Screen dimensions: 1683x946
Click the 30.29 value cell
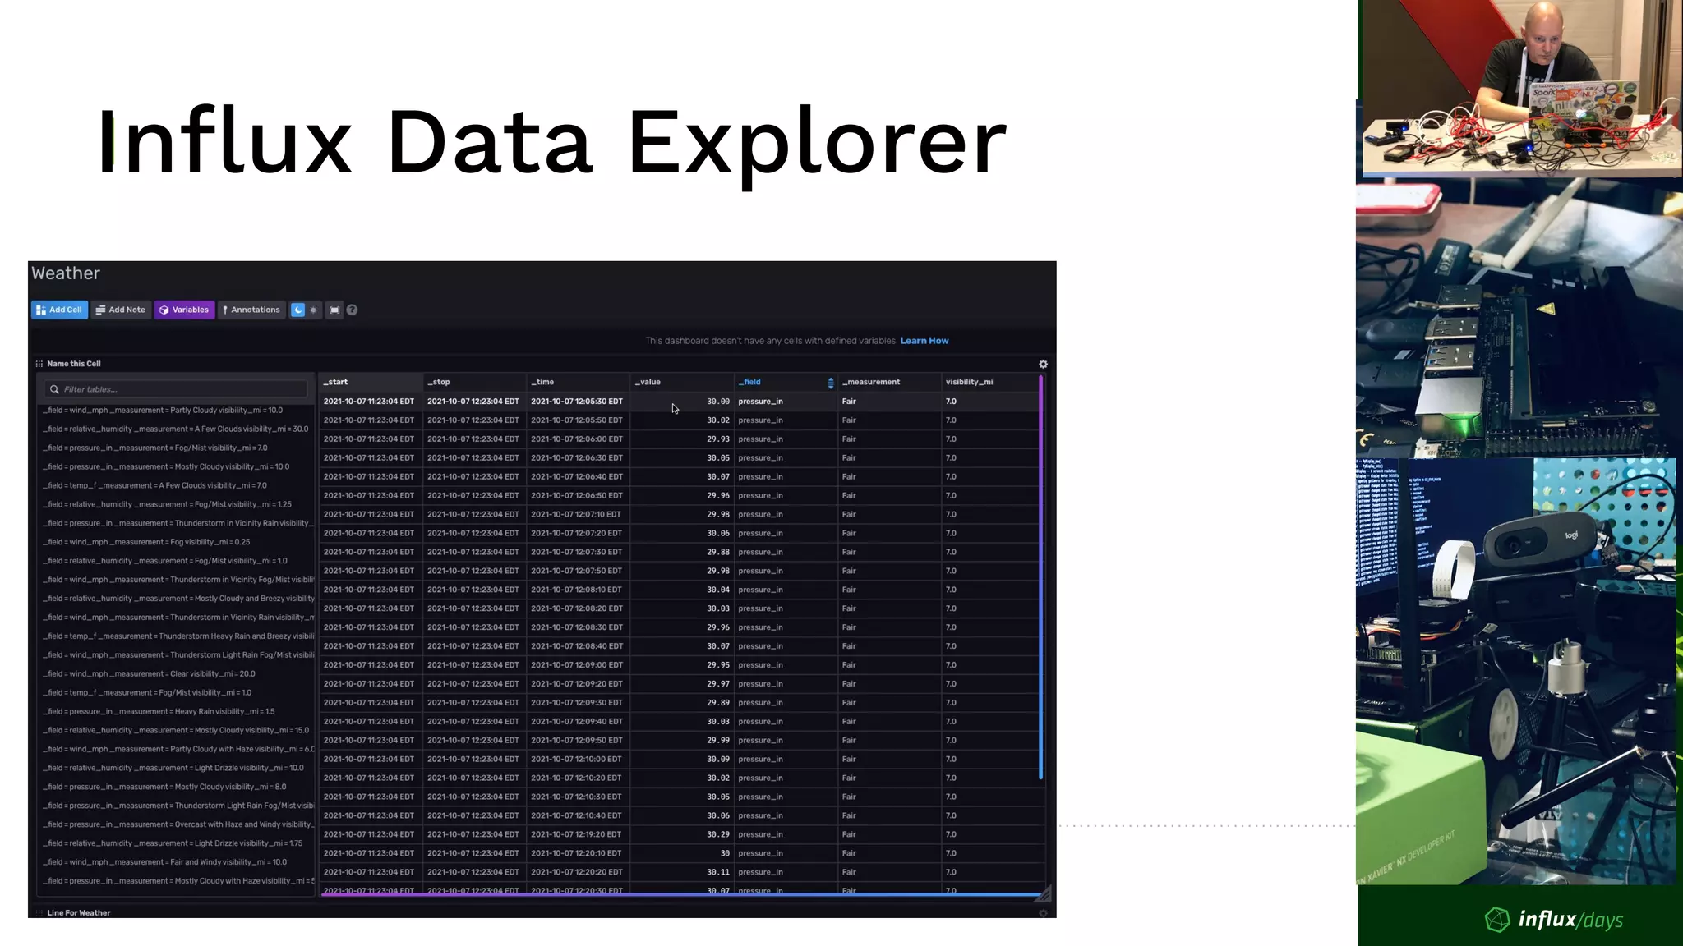(x=681, y=834)
